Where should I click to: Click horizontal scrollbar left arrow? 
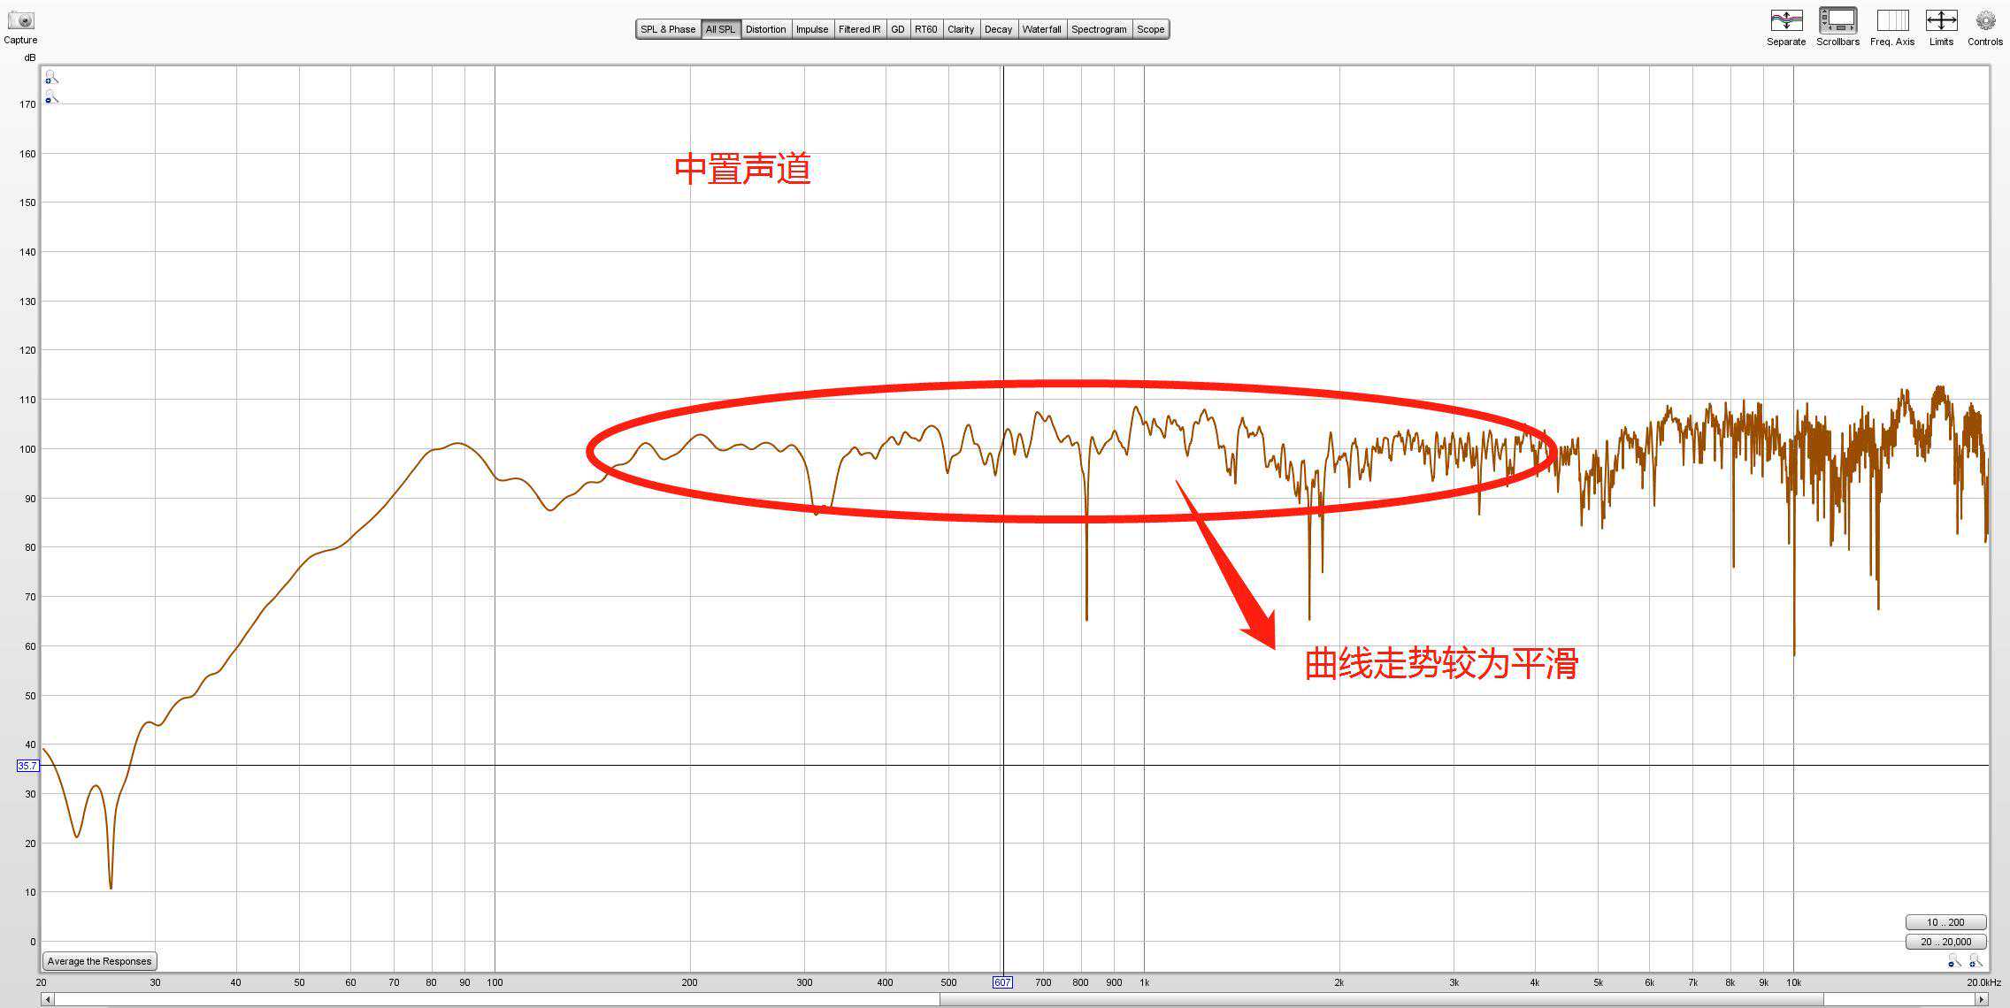pos(48,1000)
